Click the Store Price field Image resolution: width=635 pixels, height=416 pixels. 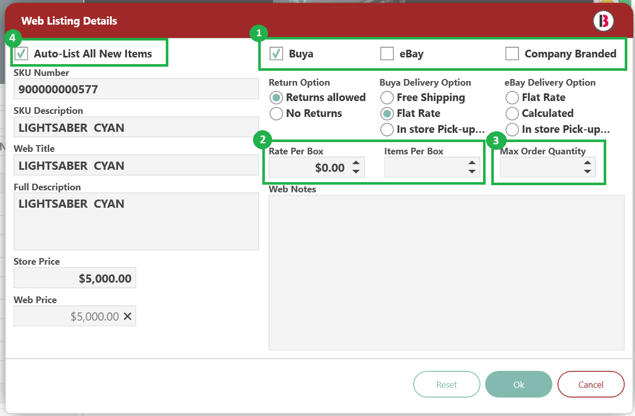pyautogui.click(x=75, y=278)
